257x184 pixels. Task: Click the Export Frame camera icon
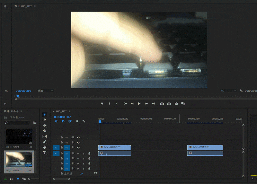[176, 104]
